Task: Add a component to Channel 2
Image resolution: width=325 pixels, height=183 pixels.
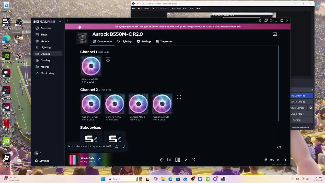Action: [x=179, y=97]
